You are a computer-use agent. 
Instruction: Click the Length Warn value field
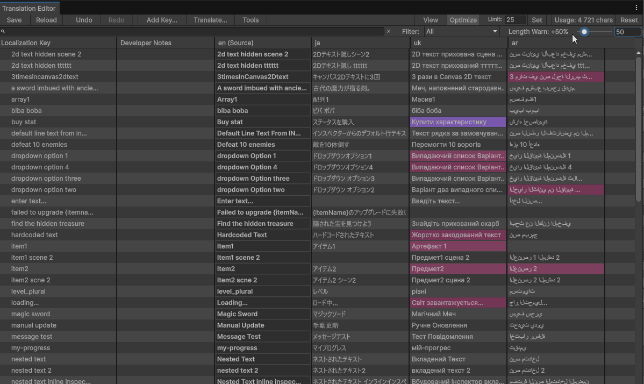[627, 32]
